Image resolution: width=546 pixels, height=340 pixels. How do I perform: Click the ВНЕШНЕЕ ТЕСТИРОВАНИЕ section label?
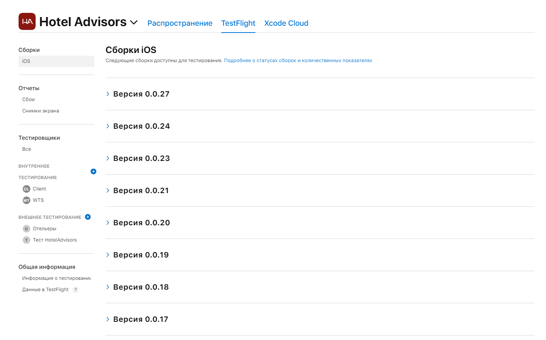[x=50, y=217]
